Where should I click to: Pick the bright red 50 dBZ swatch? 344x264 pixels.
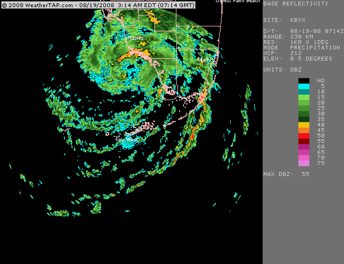pyautogui.click(x=304, y=136)
